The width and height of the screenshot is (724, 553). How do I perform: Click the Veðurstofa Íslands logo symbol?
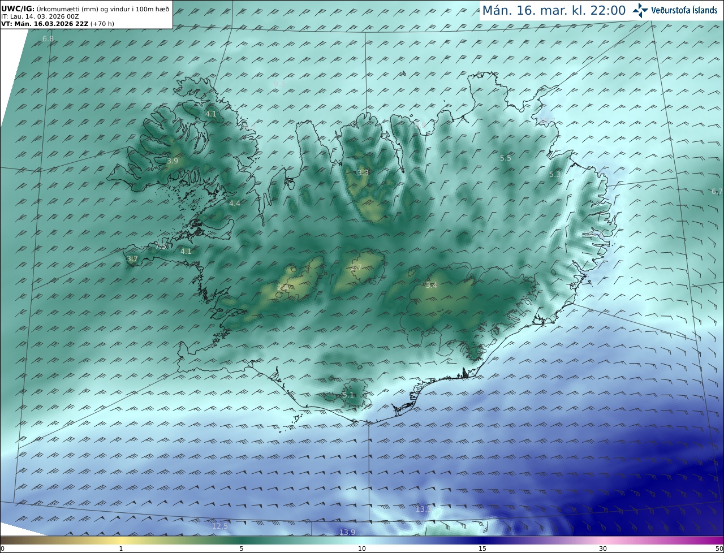[x=641, y=10]
